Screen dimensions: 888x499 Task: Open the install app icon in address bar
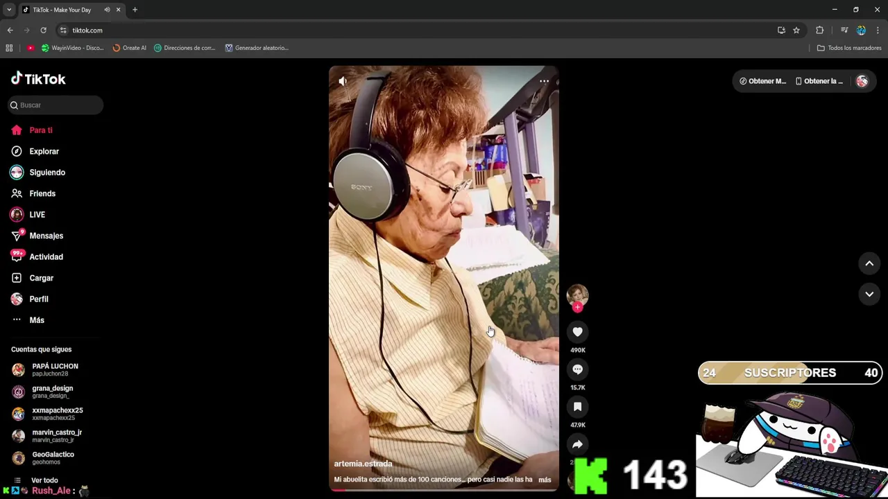pos(781,30)
